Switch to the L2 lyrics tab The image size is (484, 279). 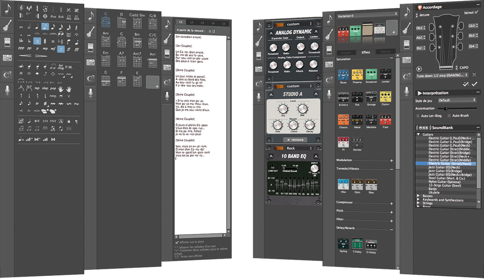point(191,22)
